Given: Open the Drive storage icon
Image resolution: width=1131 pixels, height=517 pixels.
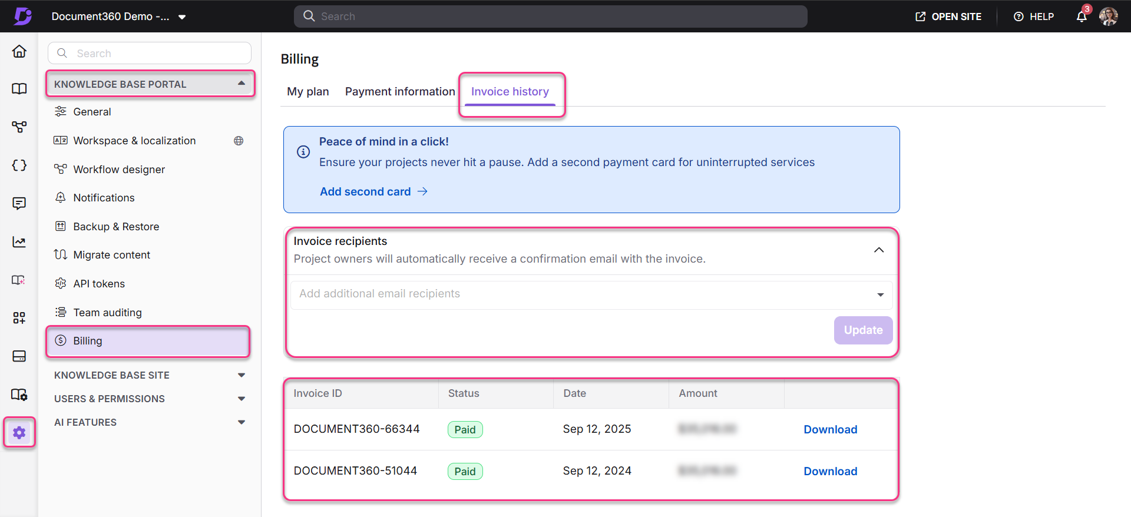Looking at the screenshot, I should [19, 356].
